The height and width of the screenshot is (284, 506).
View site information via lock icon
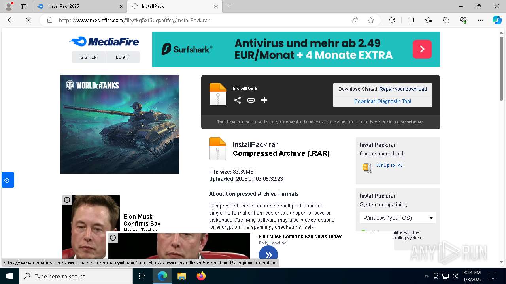coord(50,20)
